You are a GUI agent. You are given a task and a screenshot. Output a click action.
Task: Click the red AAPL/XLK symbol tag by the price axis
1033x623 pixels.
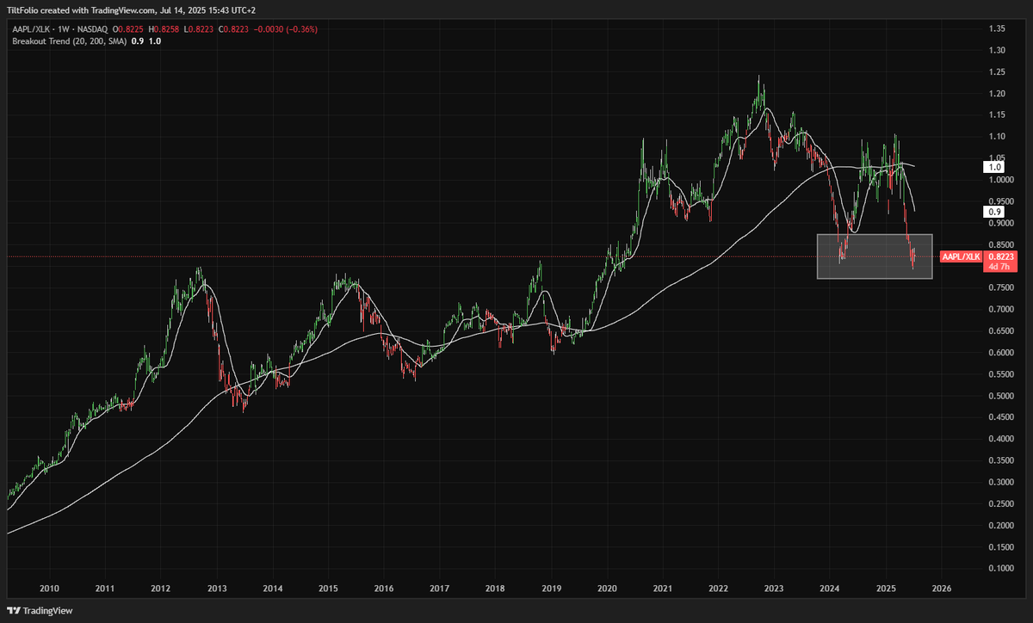[x=962, y=256]
